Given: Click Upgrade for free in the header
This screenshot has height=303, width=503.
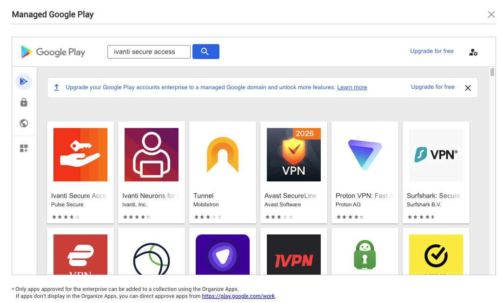Looking at the screenshot, I should (x=431, y=51).
